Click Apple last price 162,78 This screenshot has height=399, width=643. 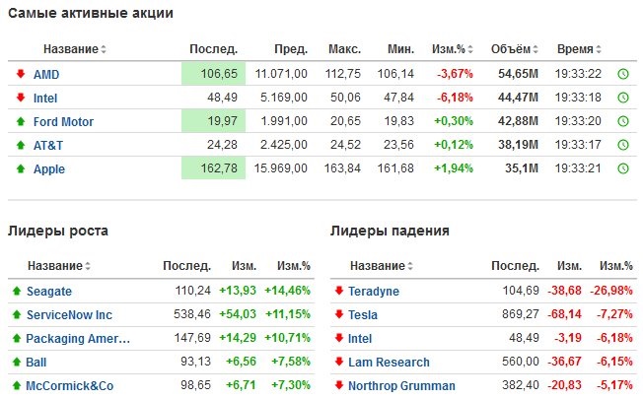click(x=219, y=168)
